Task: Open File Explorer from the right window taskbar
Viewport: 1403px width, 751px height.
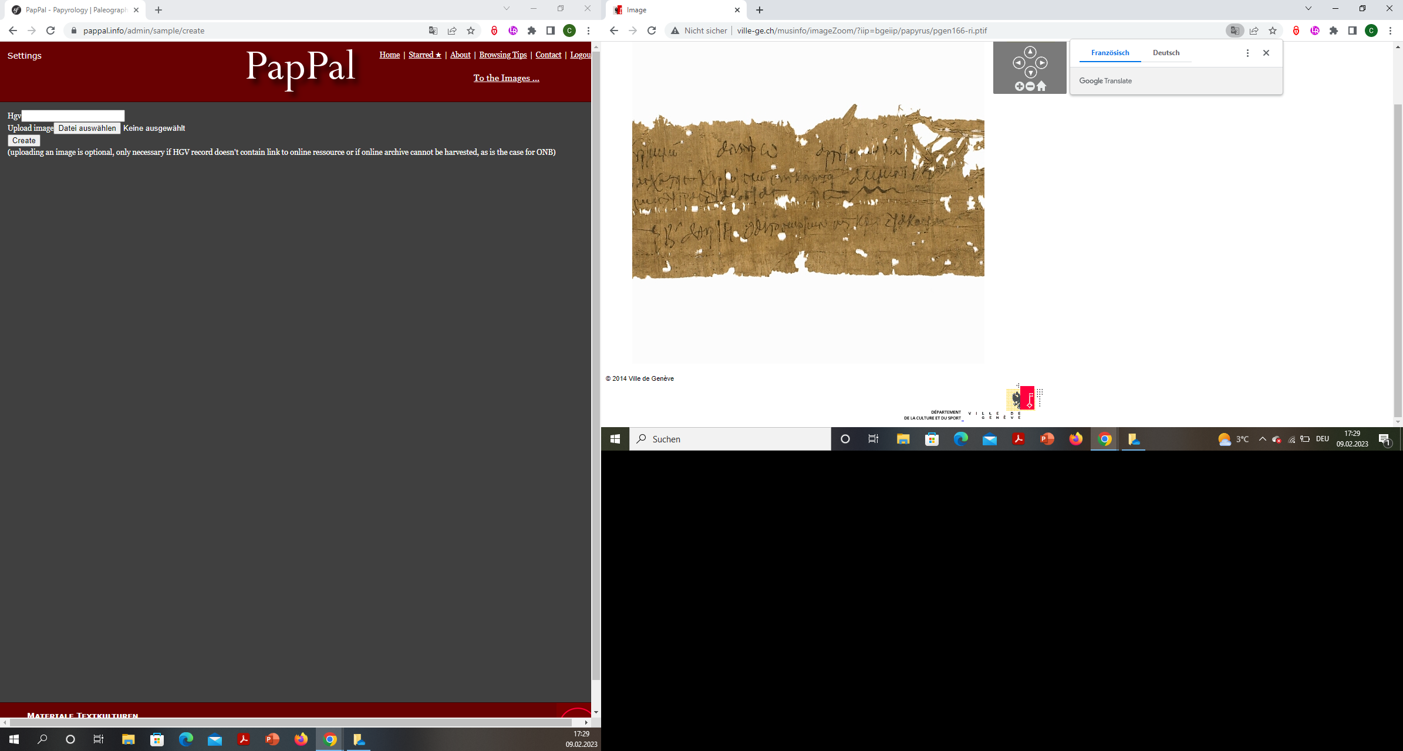Action: tap(903, 439)
